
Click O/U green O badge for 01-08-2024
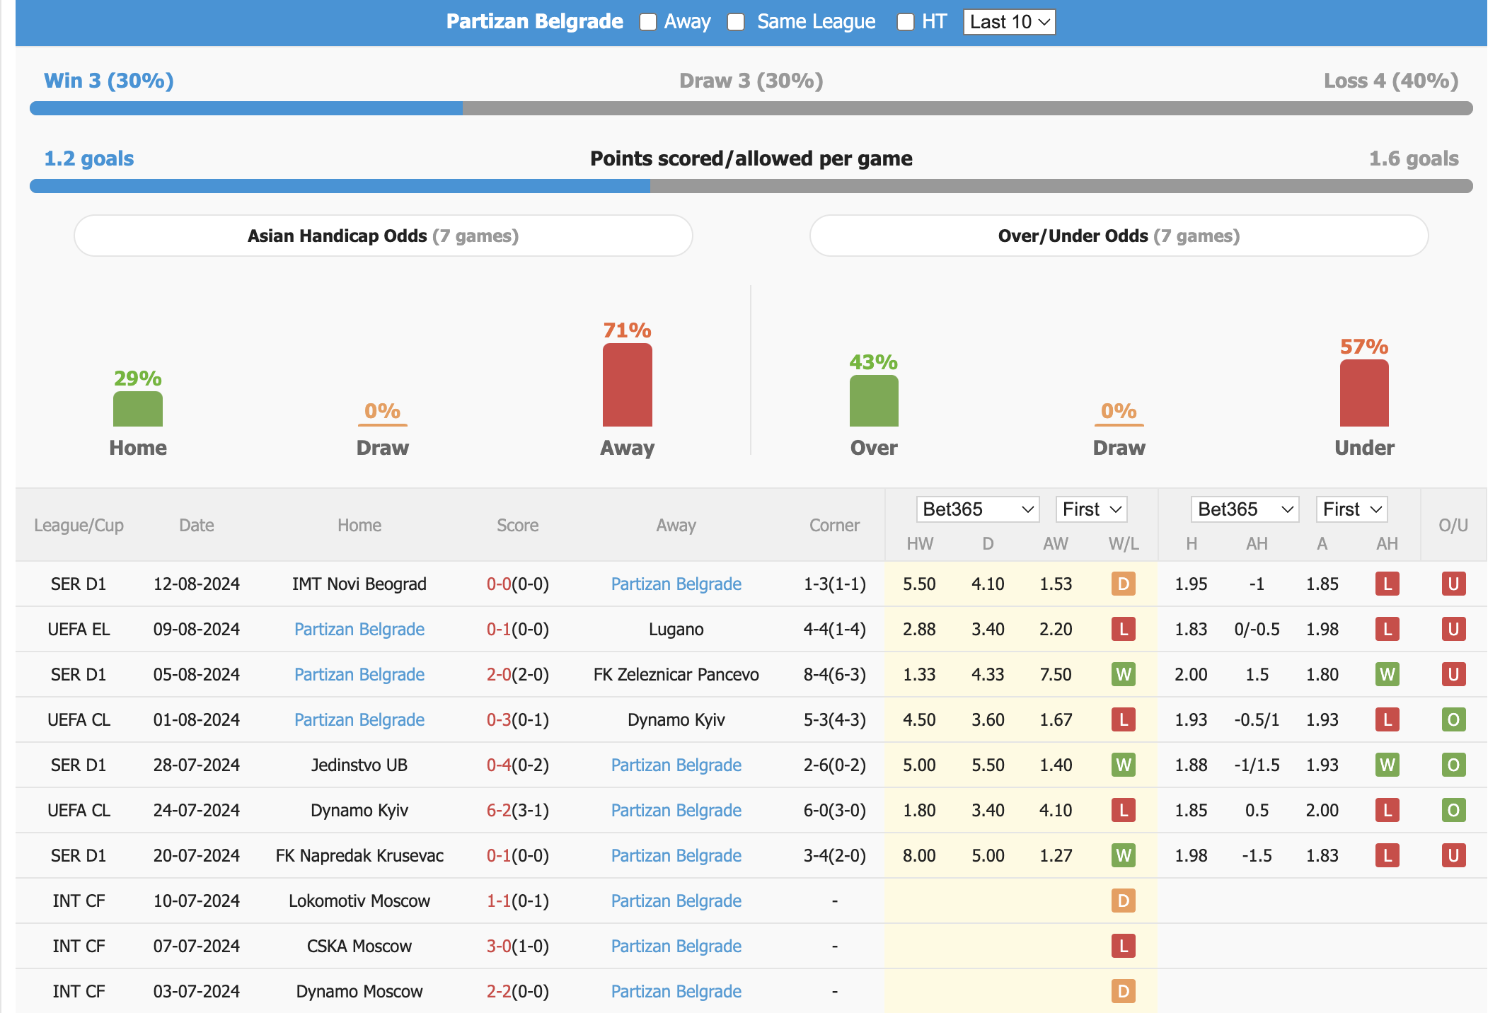pos(1454,719)
